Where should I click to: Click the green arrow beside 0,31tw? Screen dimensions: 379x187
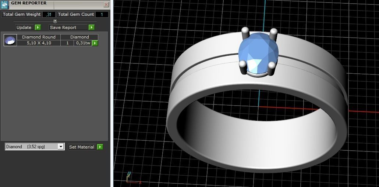[95, 43]
